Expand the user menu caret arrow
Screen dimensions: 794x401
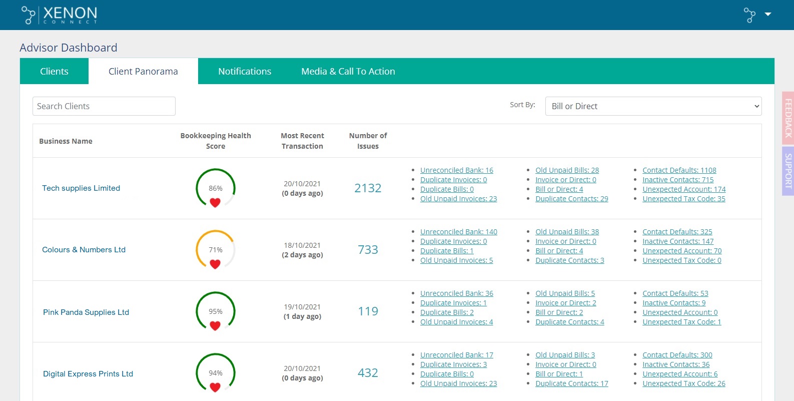[x=768, y=15]
